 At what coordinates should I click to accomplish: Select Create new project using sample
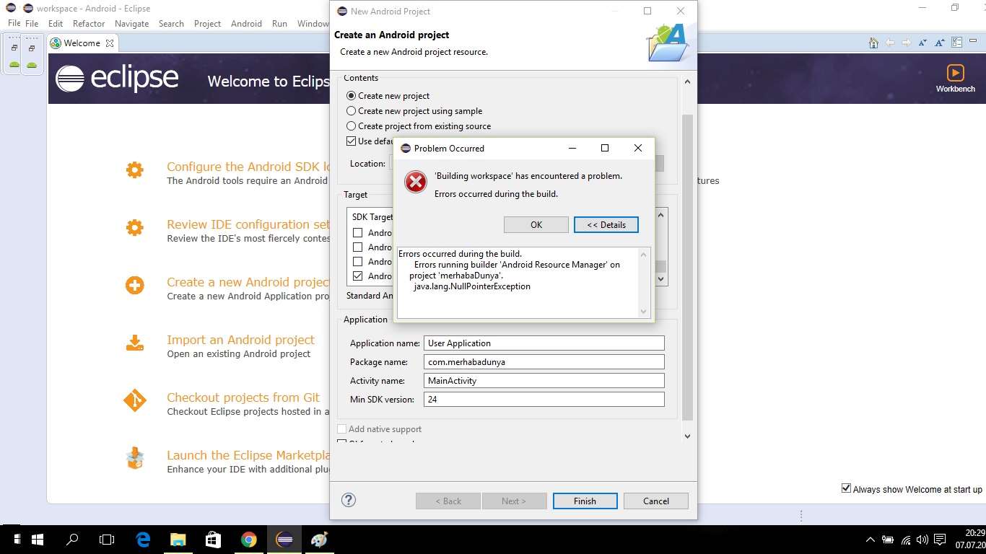coord(352,111)
